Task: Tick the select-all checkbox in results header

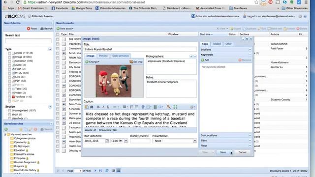Action: tap(58, 34)
